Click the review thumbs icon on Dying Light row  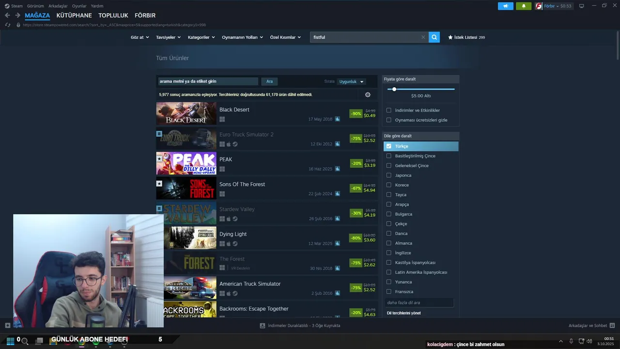pos(337,243)
